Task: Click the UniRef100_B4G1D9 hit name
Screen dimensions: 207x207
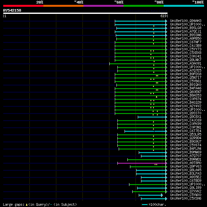Action: click(x=186, y=103)
